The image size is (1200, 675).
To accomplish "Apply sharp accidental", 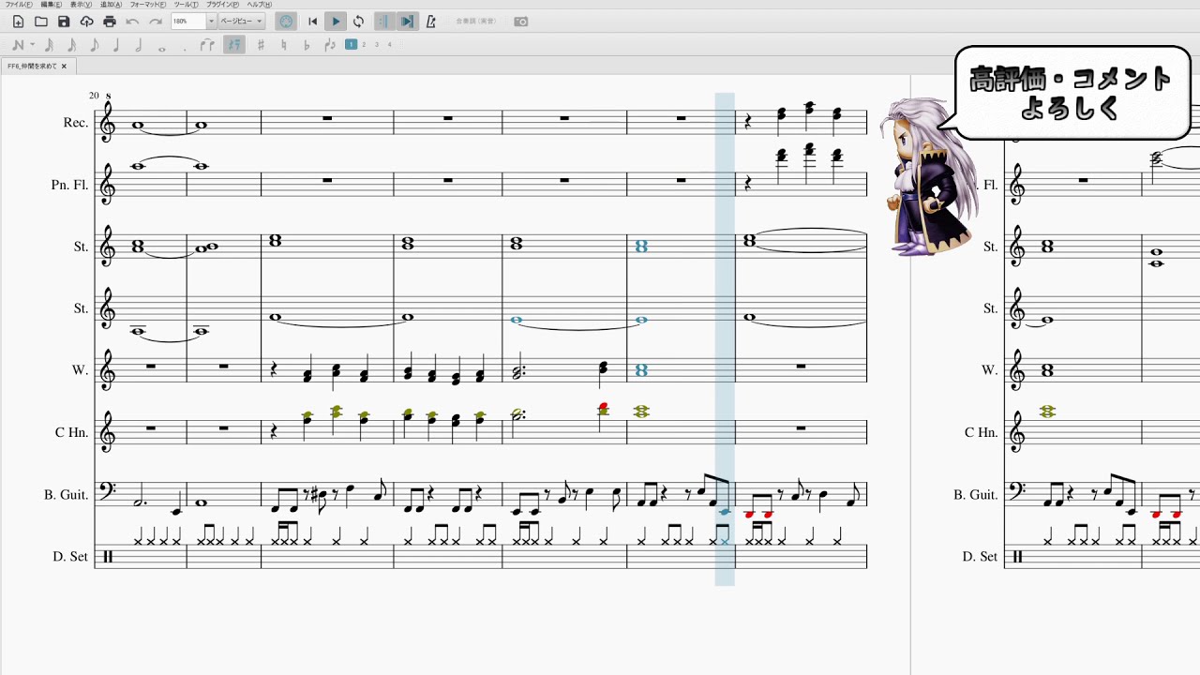I will 261,45.
